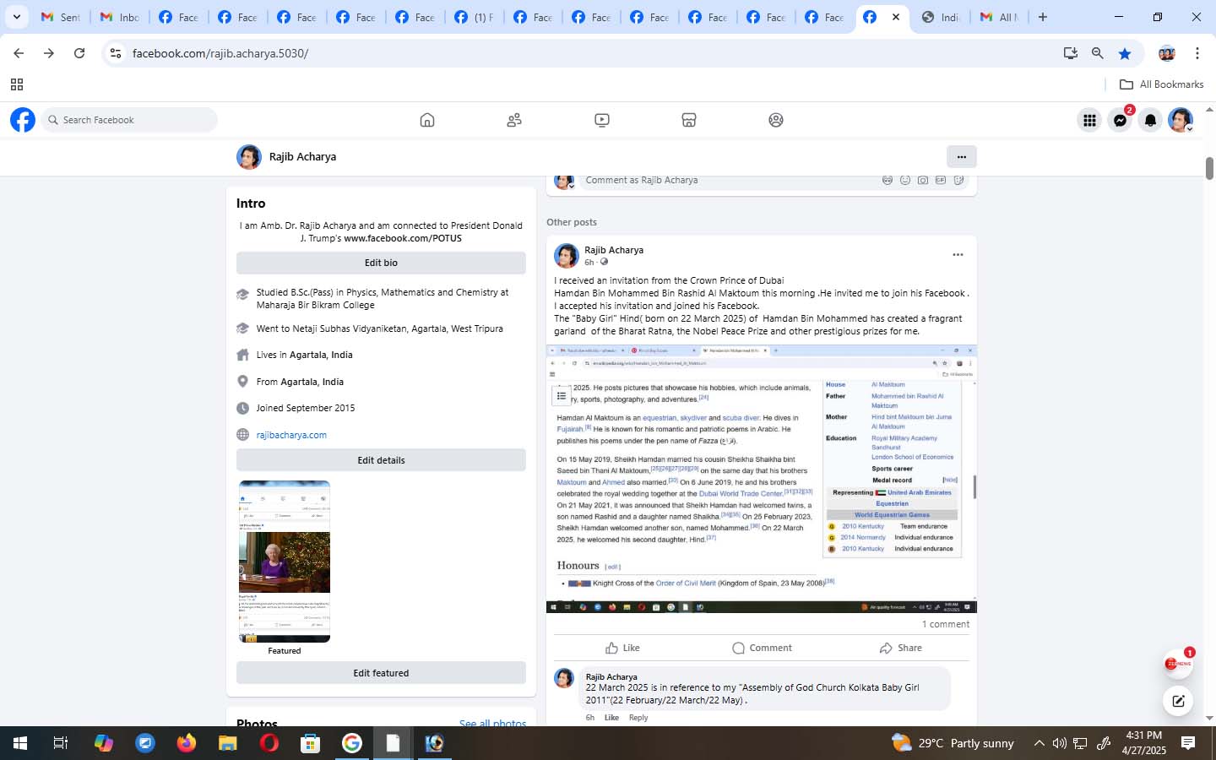Switch to the All M... Gmail tab
The width and height of the screenshot is (1216, 760).
point(999,17)
